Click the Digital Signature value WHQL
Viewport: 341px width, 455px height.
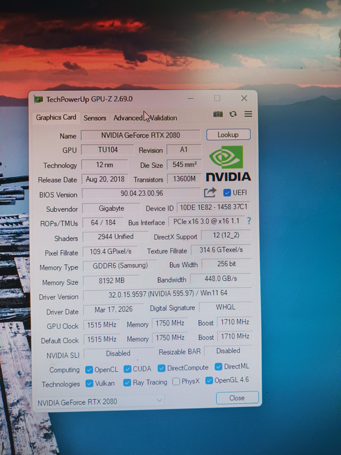tap(225, 307)
